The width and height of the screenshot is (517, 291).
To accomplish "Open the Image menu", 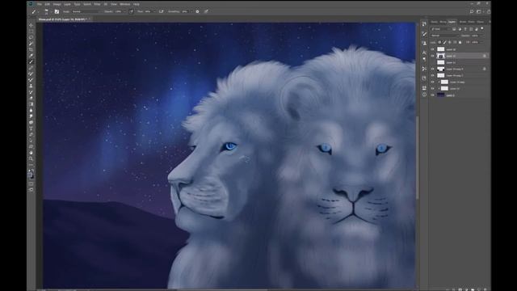I will pos(57,4).
